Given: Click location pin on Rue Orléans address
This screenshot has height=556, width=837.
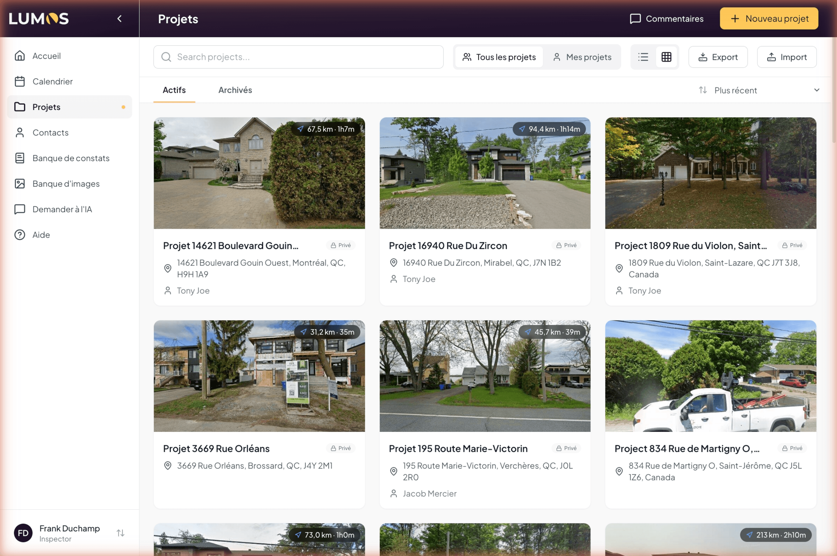Looking at the screenshot, I should click(x=168, y=466).
